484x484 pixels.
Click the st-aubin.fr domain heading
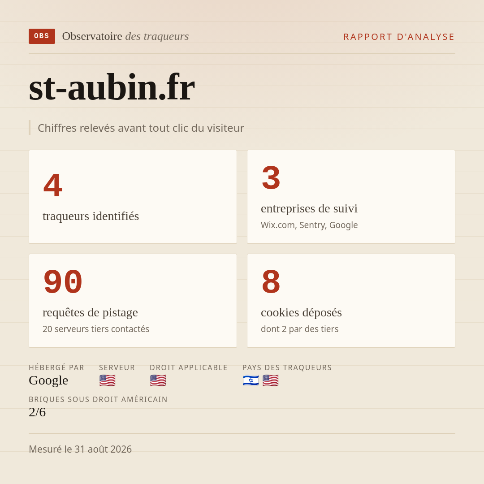[112, 87]
